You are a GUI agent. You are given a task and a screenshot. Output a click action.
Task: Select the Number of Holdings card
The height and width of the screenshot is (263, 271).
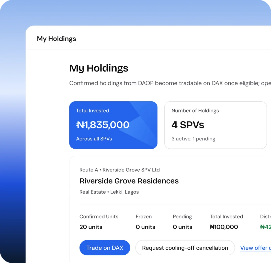tap(216, 125)
